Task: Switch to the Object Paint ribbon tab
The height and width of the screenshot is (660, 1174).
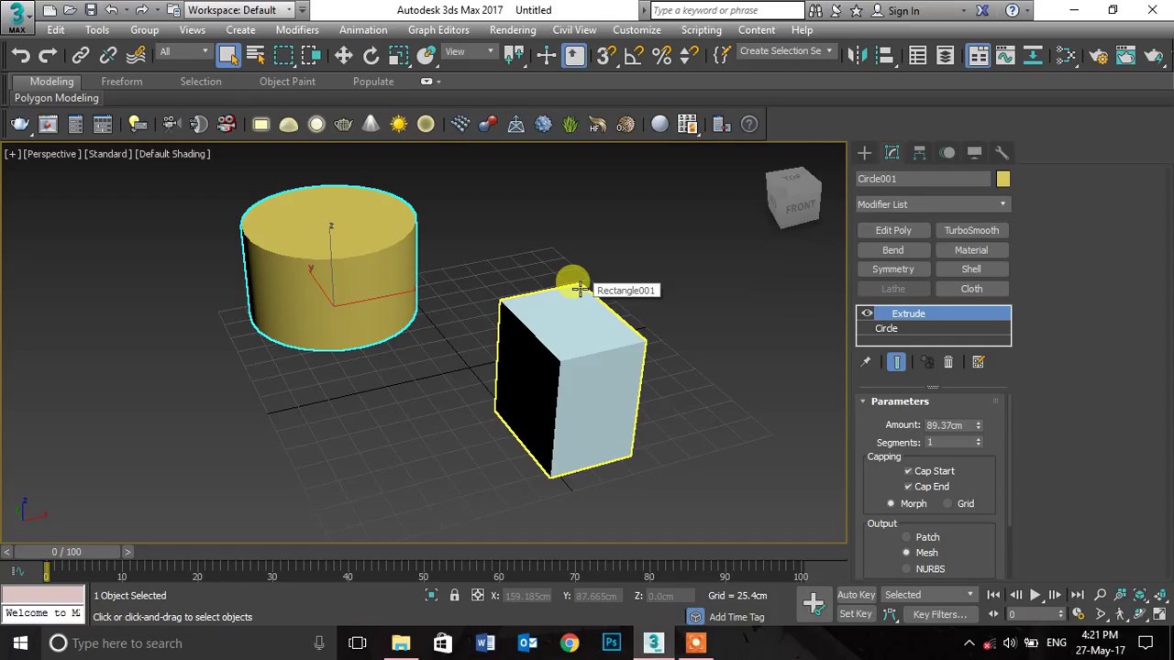Action: tap(287, 82)
